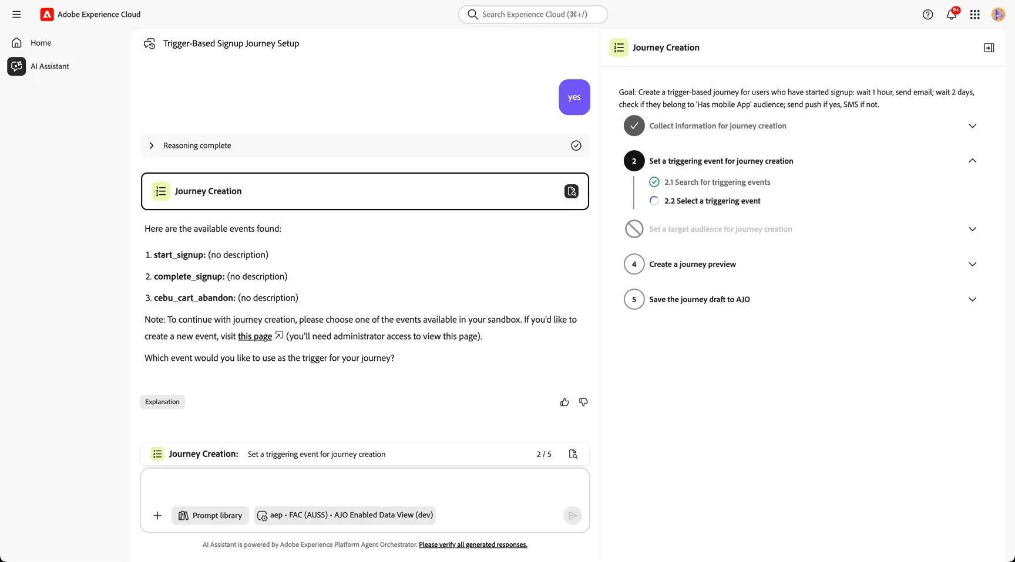
Task: Click the Explanation button
Action: coord(162,402)
